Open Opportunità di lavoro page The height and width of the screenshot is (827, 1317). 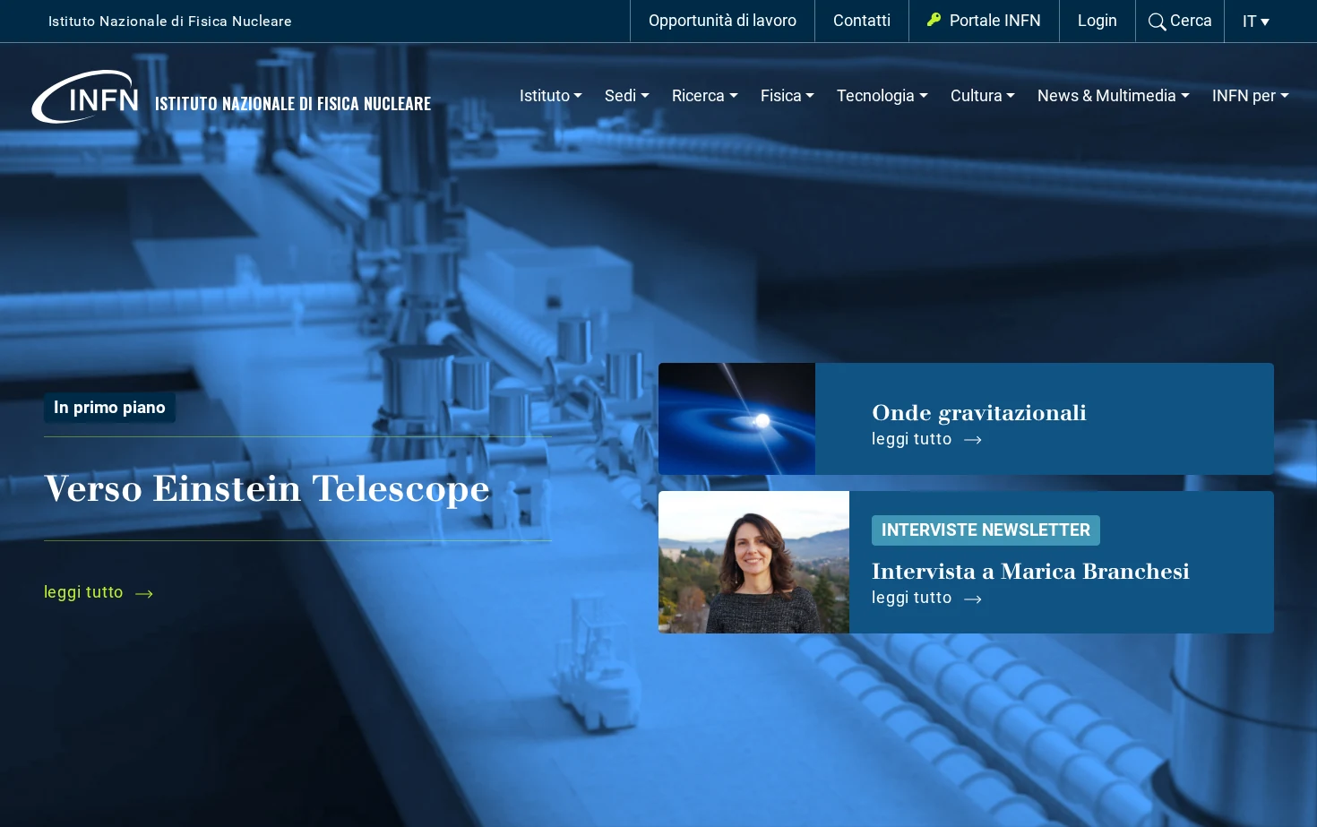click(x=722, y=21)
